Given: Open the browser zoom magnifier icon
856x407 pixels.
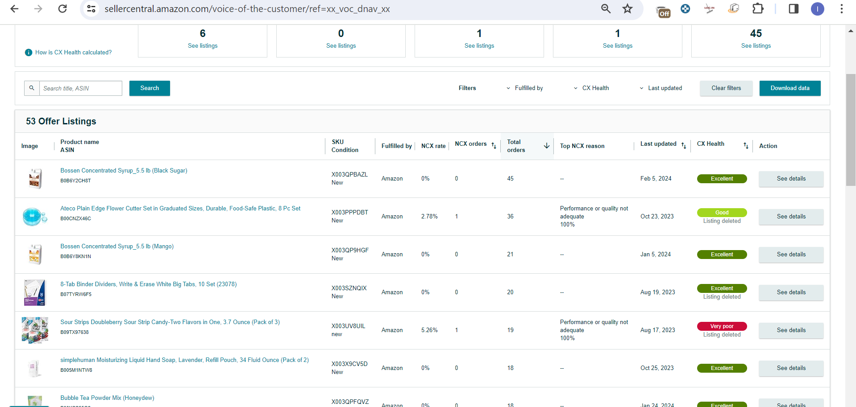Looking at the screenshot, I should pos(606,8).
